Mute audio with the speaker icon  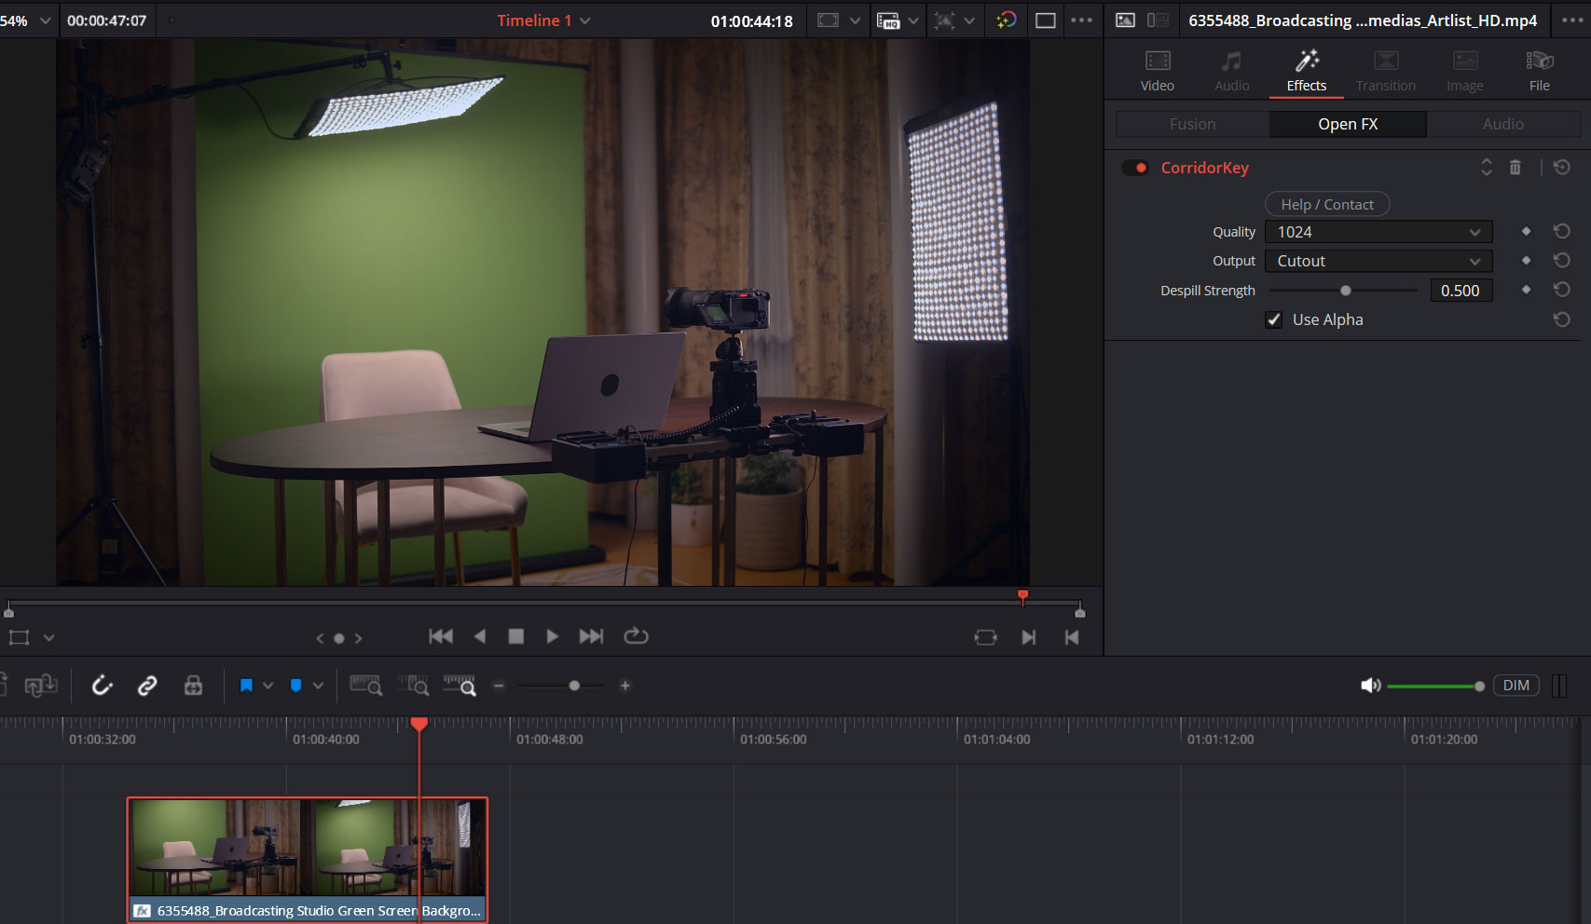[1369, 686]
